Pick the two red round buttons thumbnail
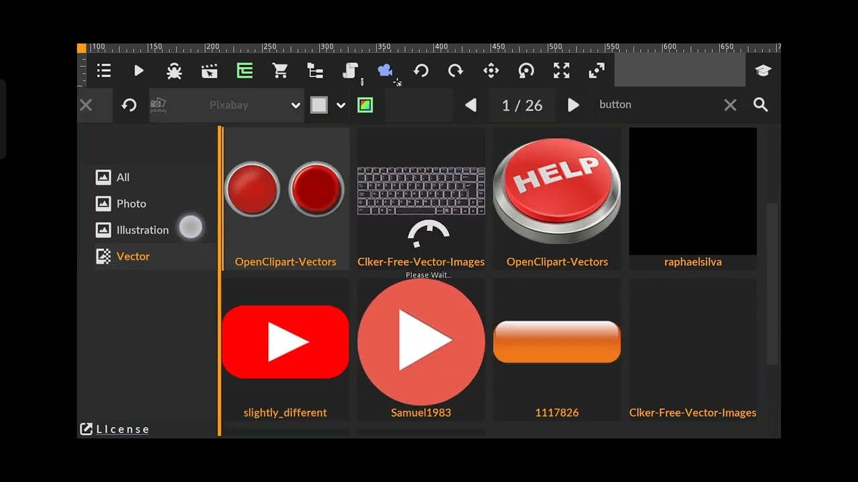858x482 pixels. tap(285, 190)
